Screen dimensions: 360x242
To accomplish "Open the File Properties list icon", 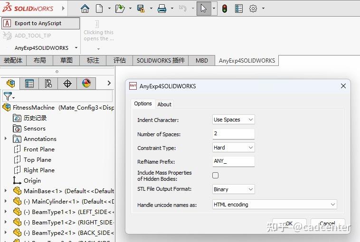I will tap(239, 9).
